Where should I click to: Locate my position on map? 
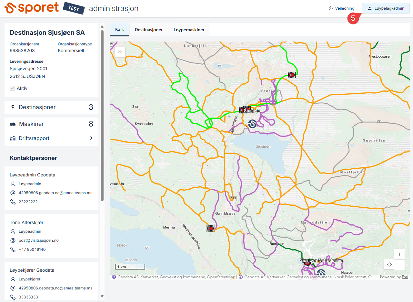(389, 265)
